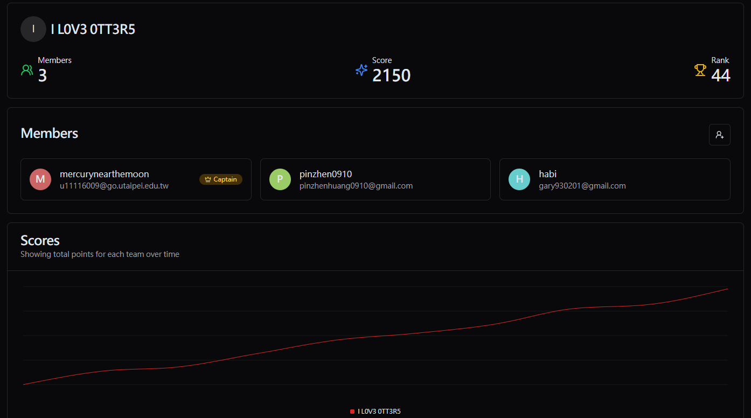Click the email pinzhenhuang0910@gmail.com
This screenshot has width=751, height=418.
coord(356,186)
